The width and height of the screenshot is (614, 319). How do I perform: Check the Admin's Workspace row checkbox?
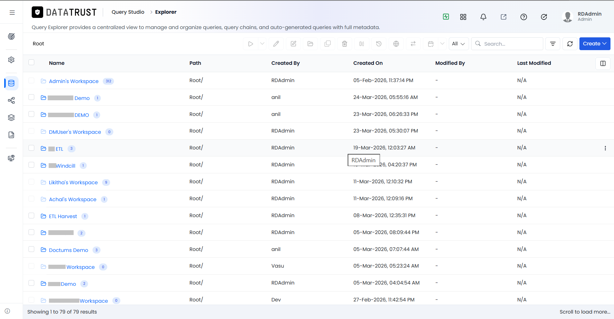coord(31,80)
